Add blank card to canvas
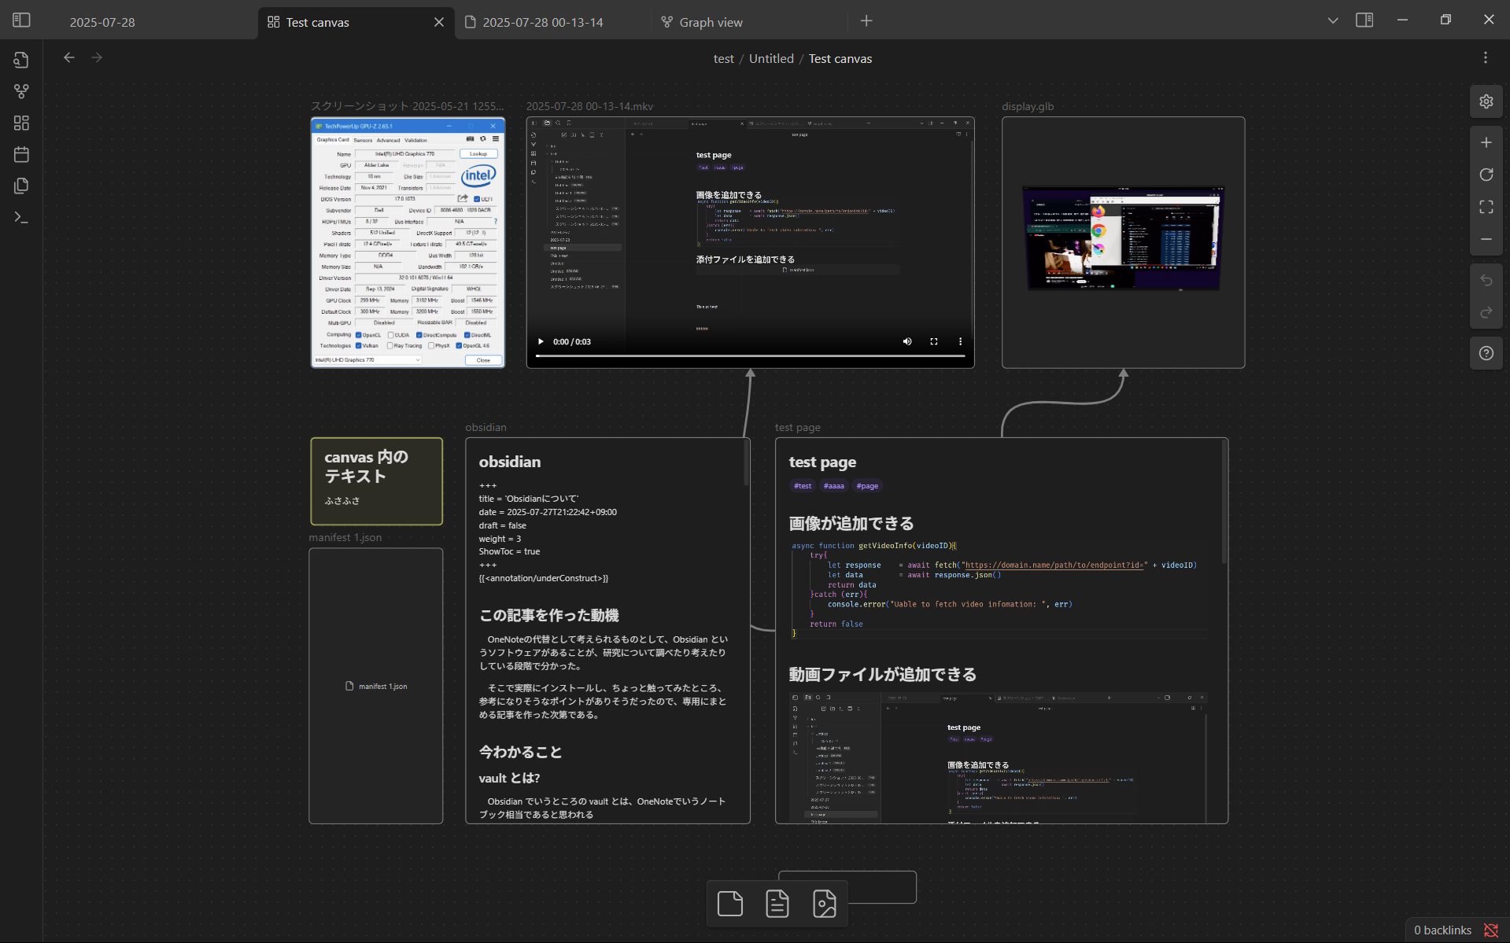 729,904
